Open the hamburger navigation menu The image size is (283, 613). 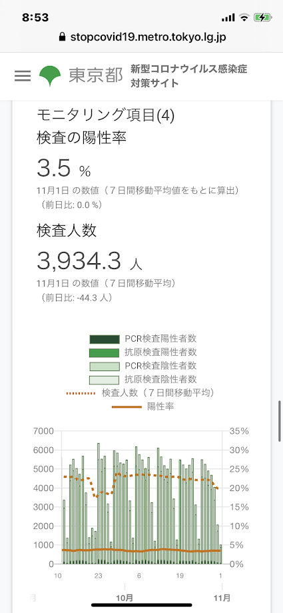23,76
